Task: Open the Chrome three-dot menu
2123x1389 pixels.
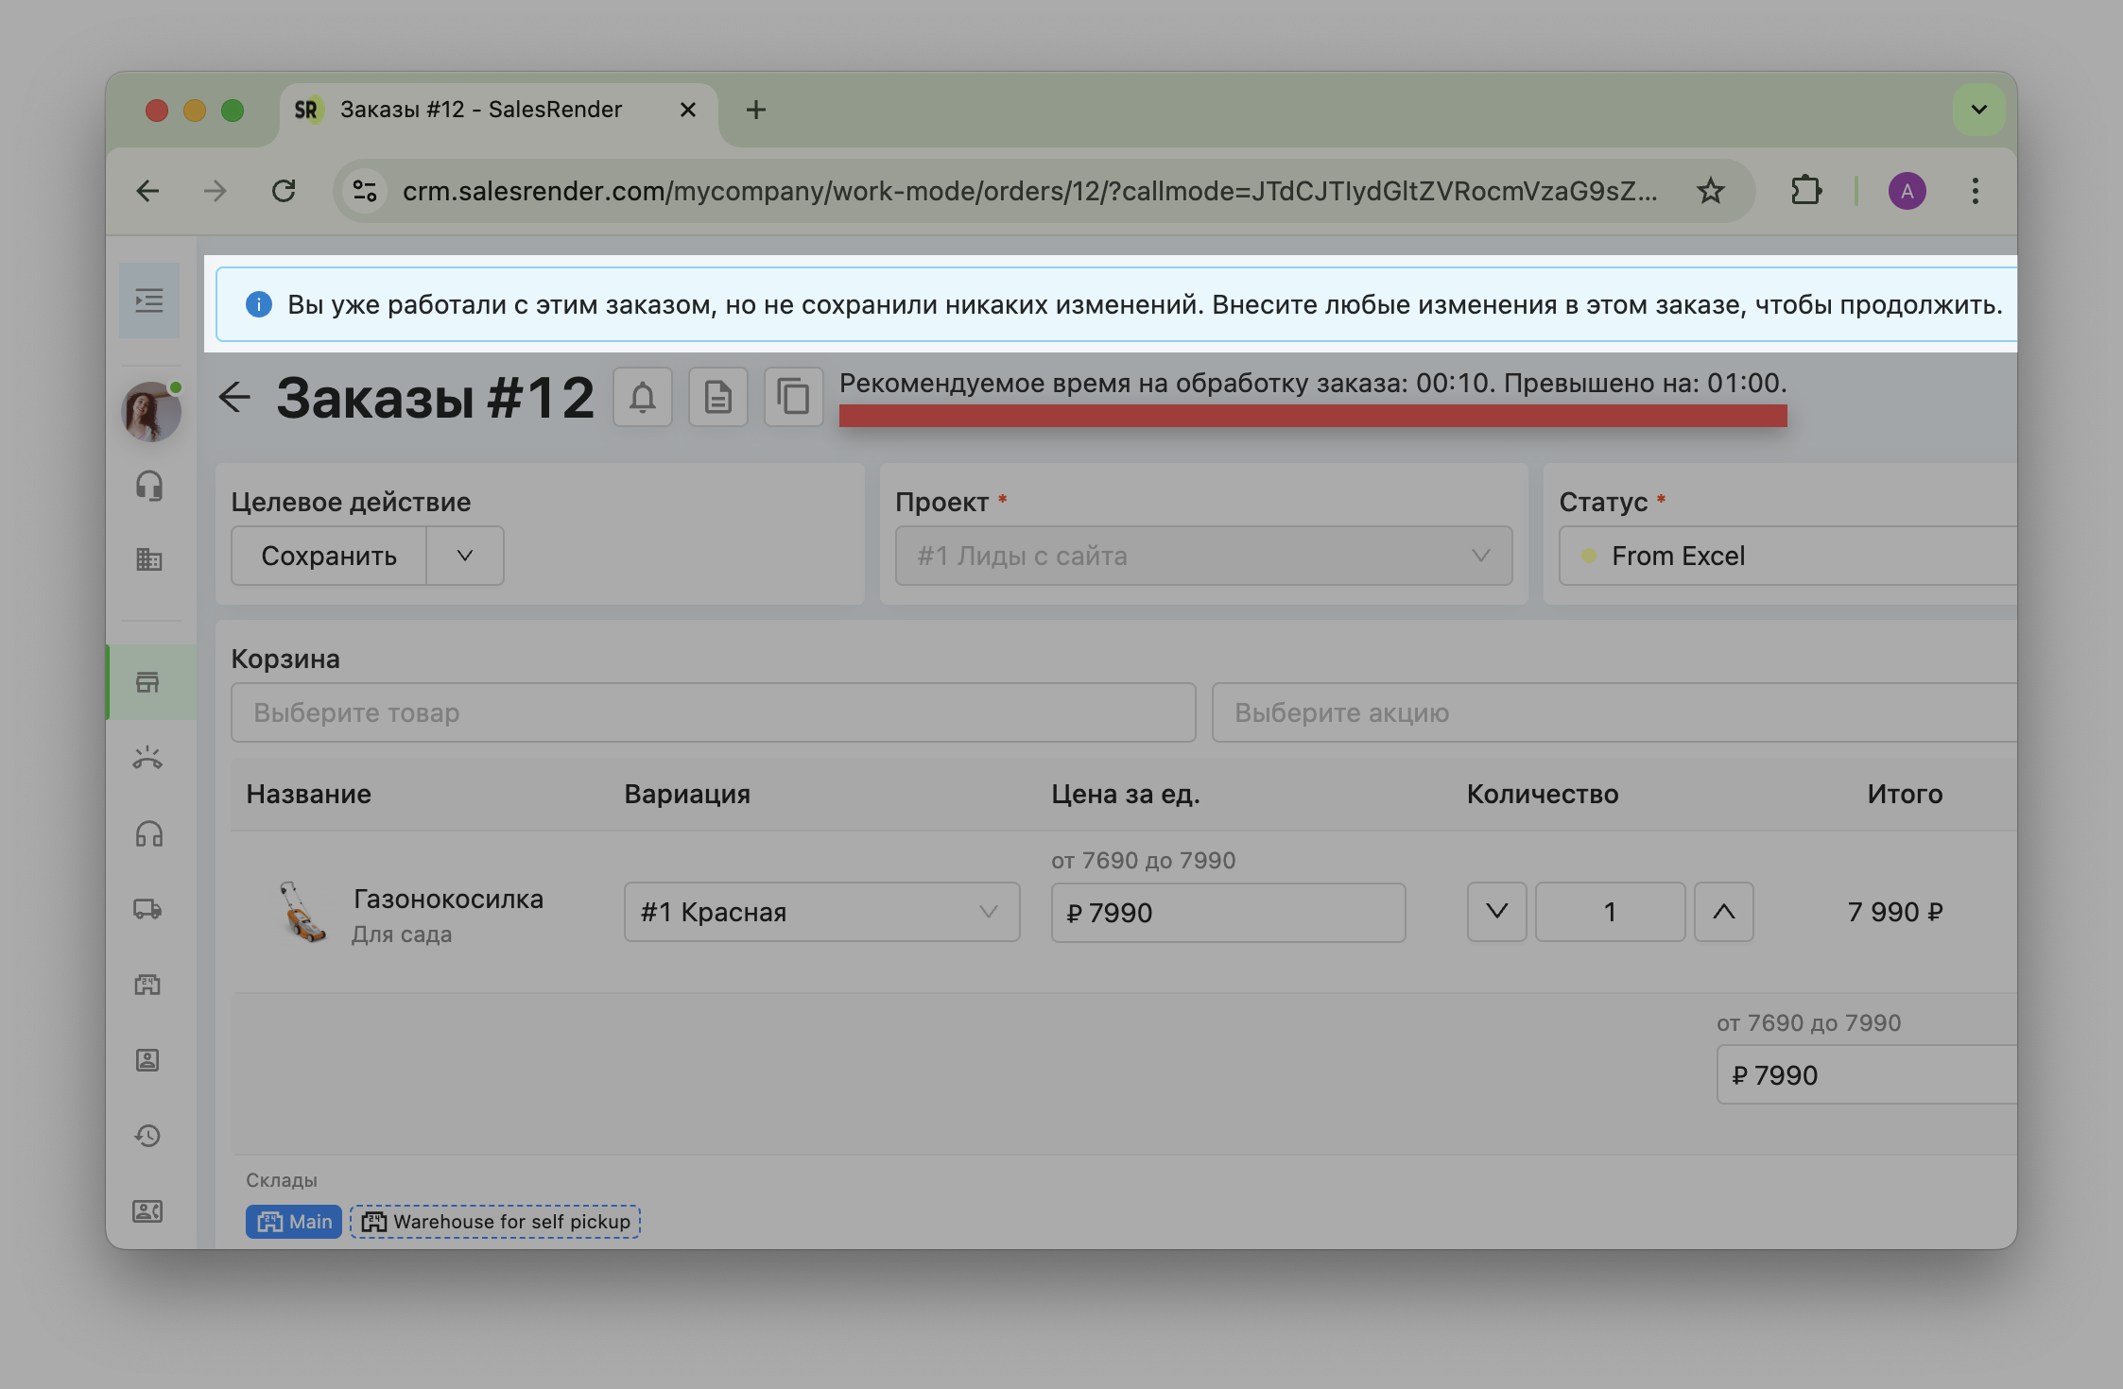Action: (x=1976, y=191)
